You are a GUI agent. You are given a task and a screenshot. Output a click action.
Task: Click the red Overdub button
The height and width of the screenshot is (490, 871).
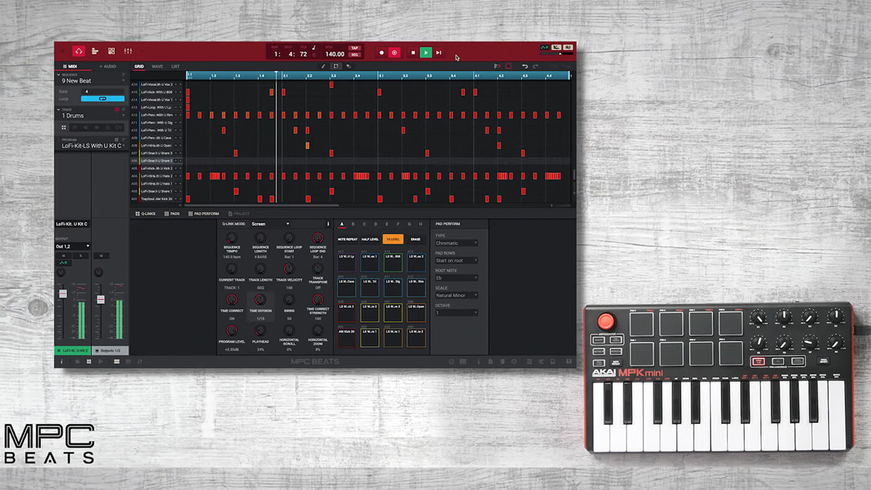coord(394,52)
